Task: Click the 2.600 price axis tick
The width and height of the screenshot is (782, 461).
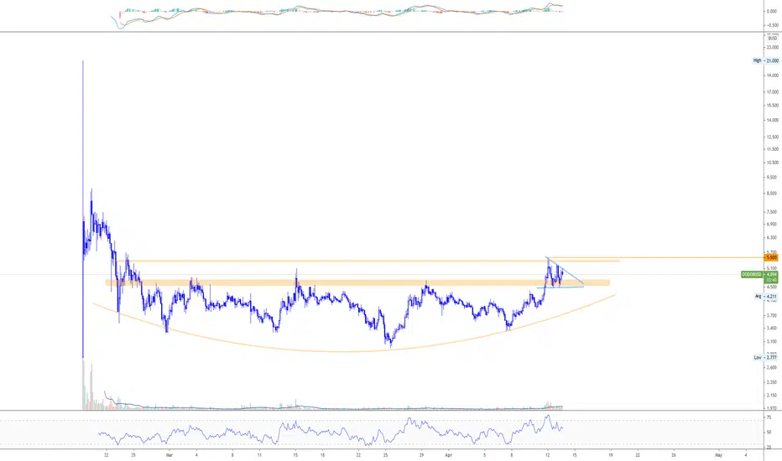Action: 772,367
